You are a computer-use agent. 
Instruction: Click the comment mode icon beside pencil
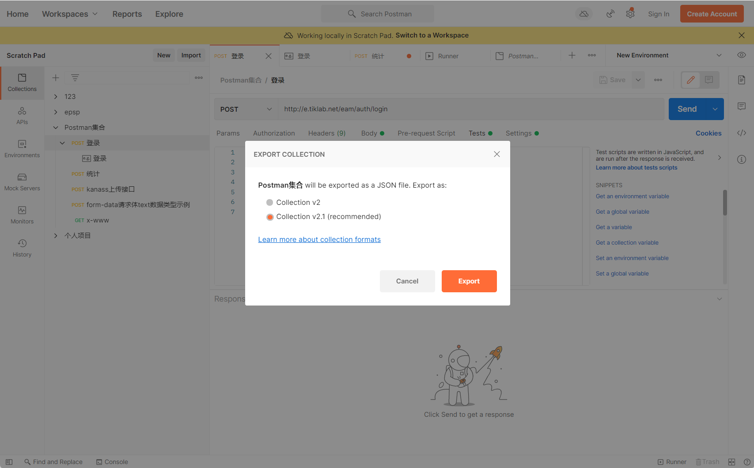[x=709, y=80]
